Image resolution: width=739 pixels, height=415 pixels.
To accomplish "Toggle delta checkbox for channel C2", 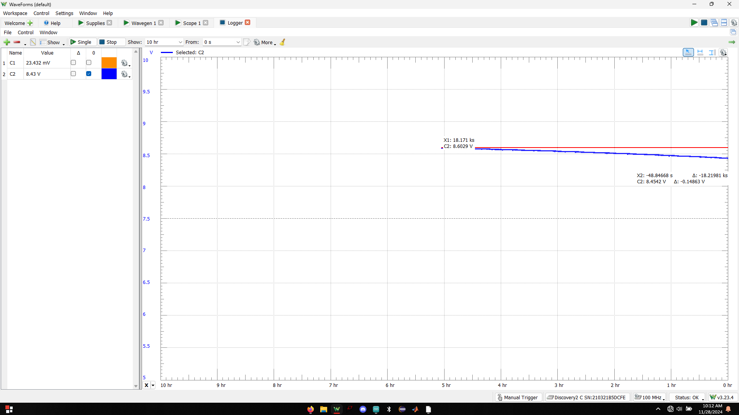I will pos(73,74).
